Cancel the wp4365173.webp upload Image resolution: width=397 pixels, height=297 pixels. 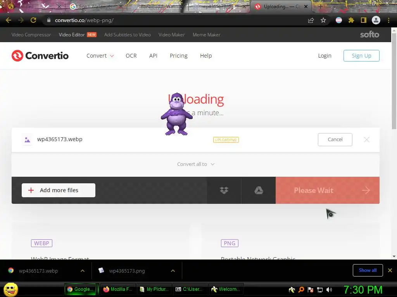tap(335, 139)
